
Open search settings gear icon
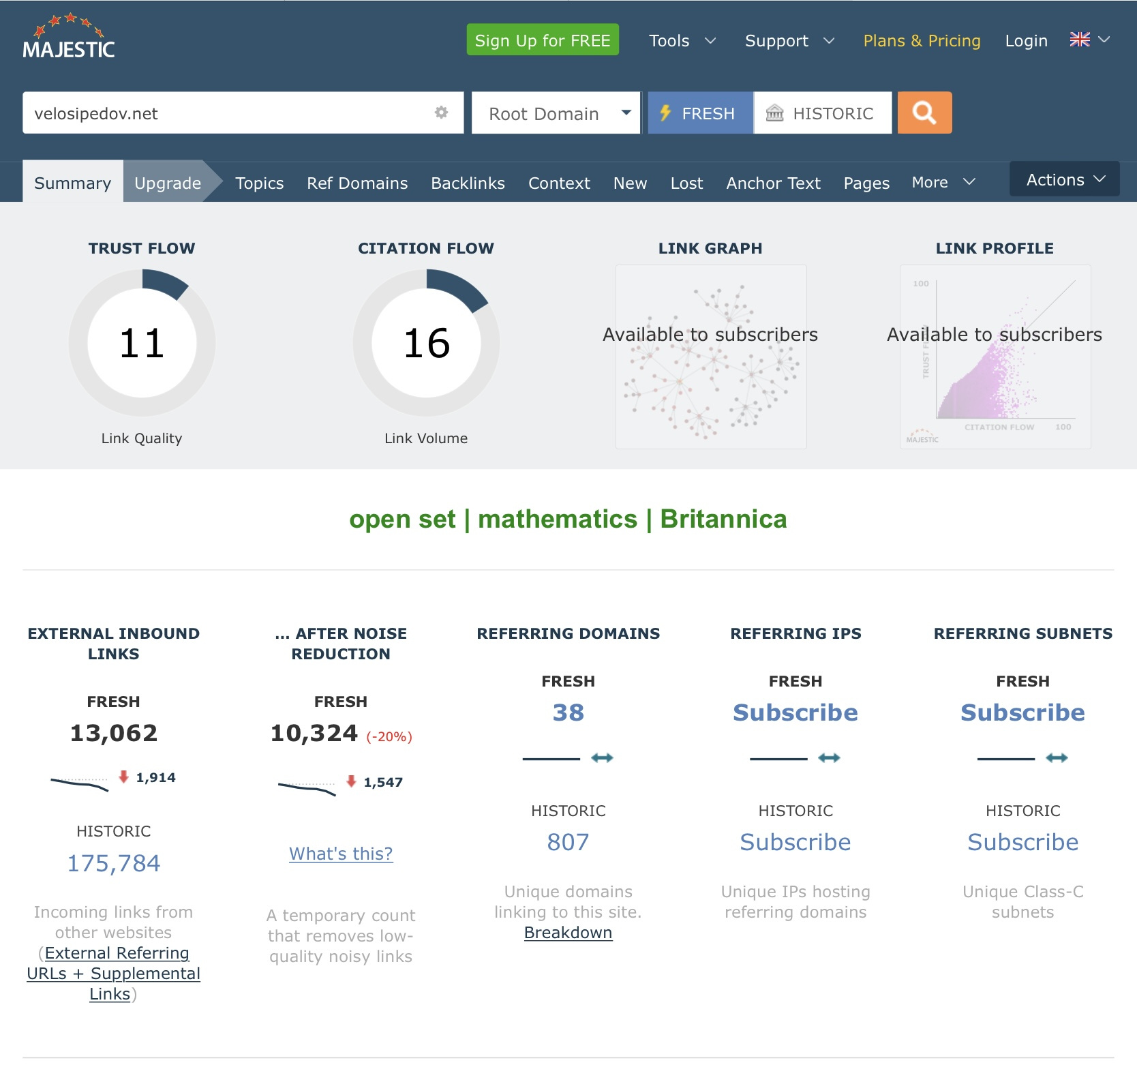click(x=441, y=112)
